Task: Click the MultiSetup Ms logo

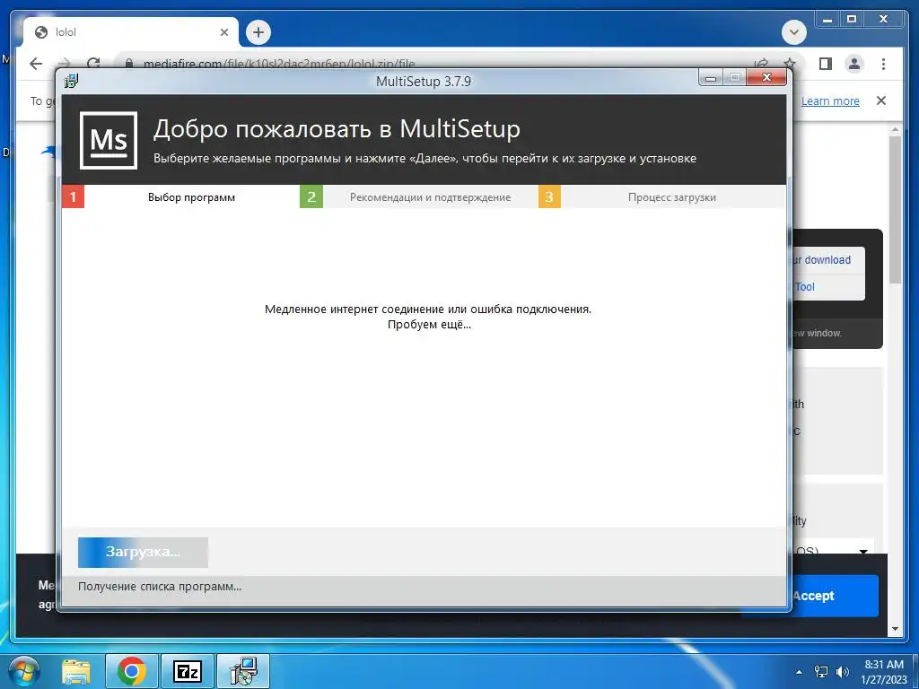Action: (x=109, y=141)
